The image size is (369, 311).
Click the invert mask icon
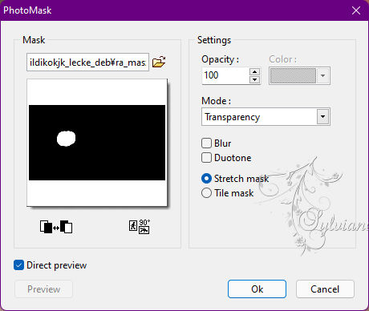56,227
